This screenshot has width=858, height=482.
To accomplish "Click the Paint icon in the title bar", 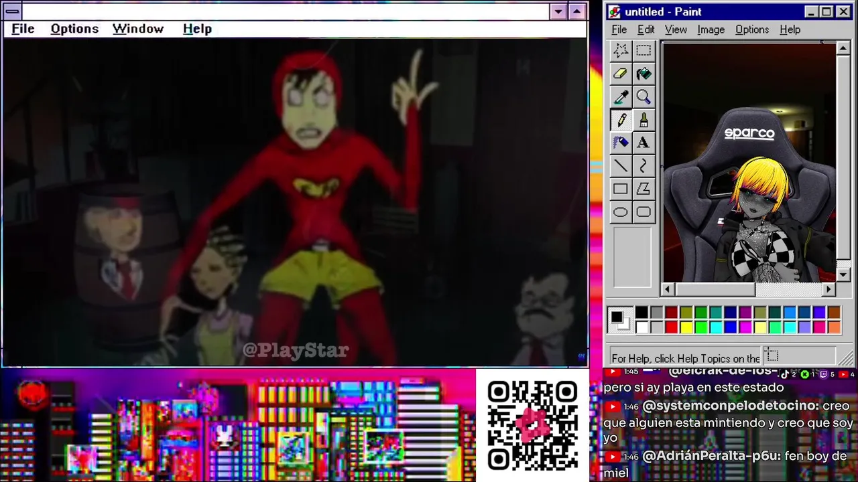I will [x=615, y=12].
